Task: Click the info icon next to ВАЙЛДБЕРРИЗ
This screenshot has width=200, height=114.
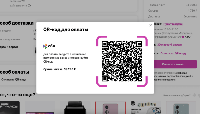Action: (x=29, y=6)
